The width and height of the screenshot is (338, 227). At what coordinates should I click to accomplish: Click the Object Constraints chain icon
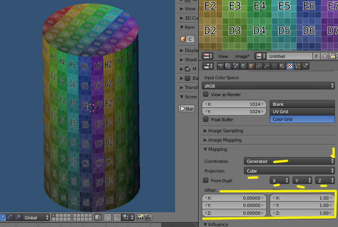click(259, 66)
